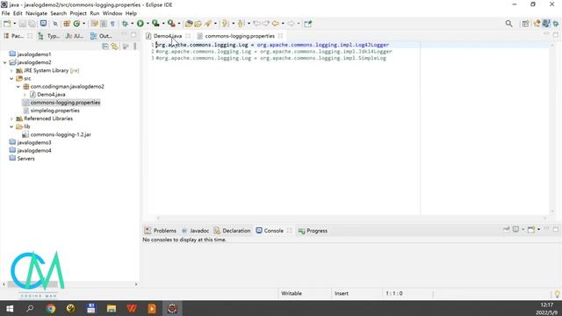This screenshot has height=316, width=562.
Task: Click the New Java Package icon
Action: [x=67, y=24]
